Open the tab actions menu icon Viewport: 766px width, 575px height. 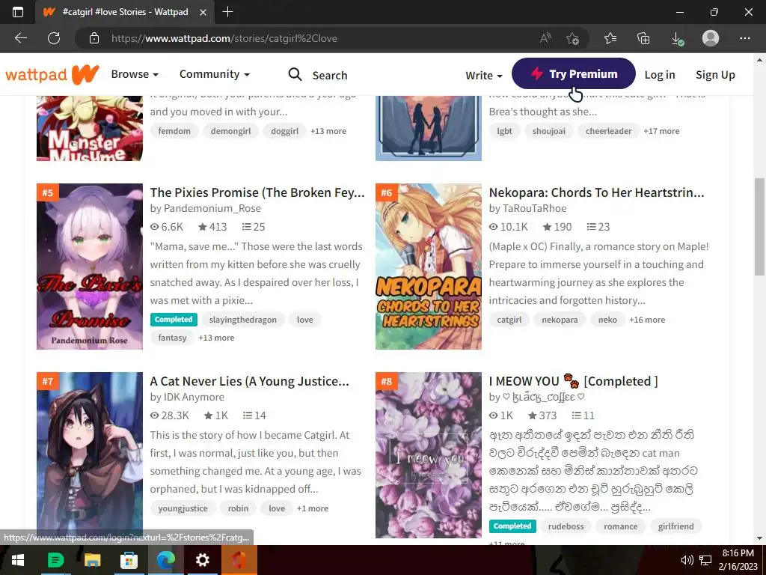18,12
